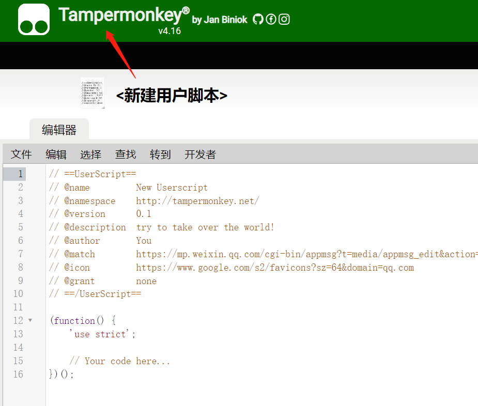Click the author value 'You'

click(144, 241)
